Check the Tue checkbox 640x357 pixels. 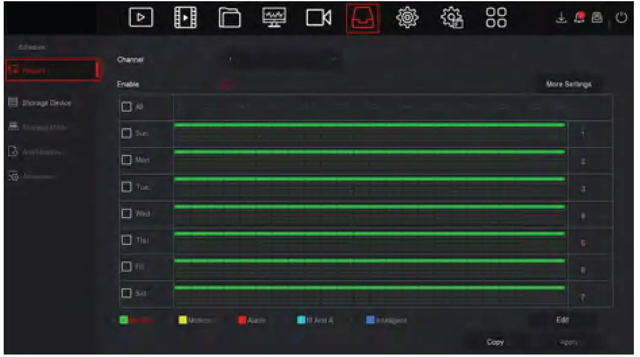(127, 187)
